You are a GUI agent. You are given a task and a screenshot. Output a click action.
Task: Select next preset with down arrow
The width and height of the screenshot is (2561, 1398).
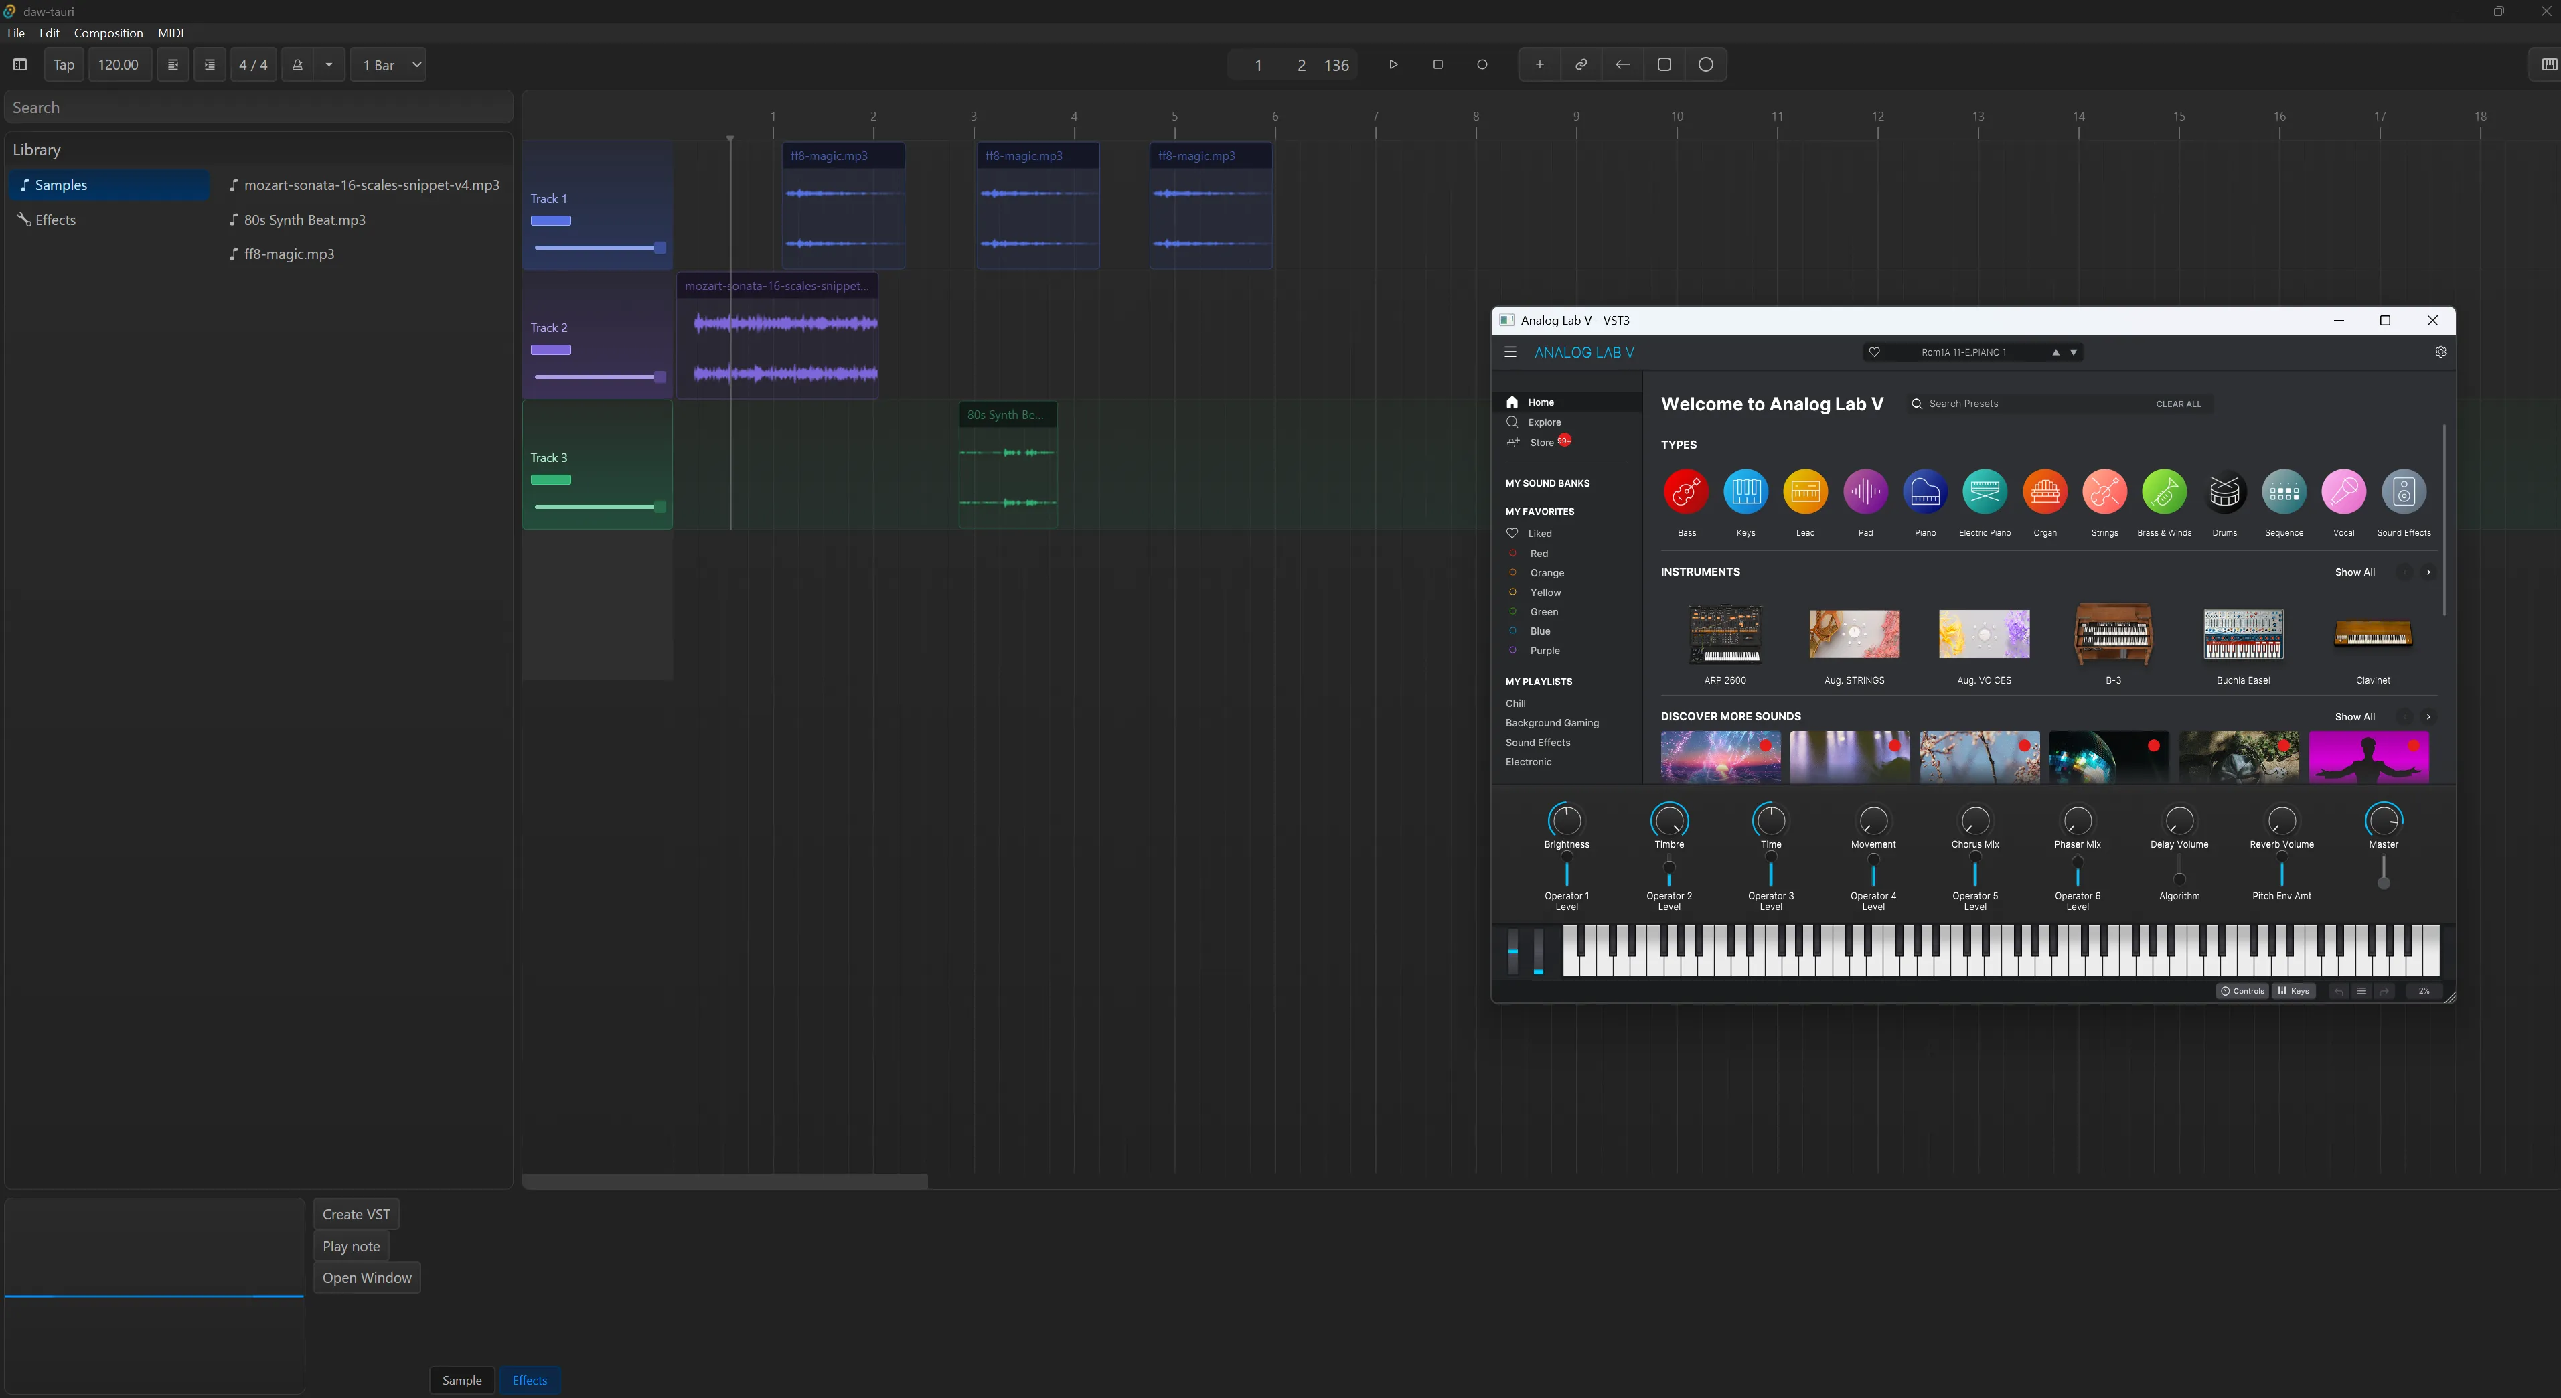2074,352
